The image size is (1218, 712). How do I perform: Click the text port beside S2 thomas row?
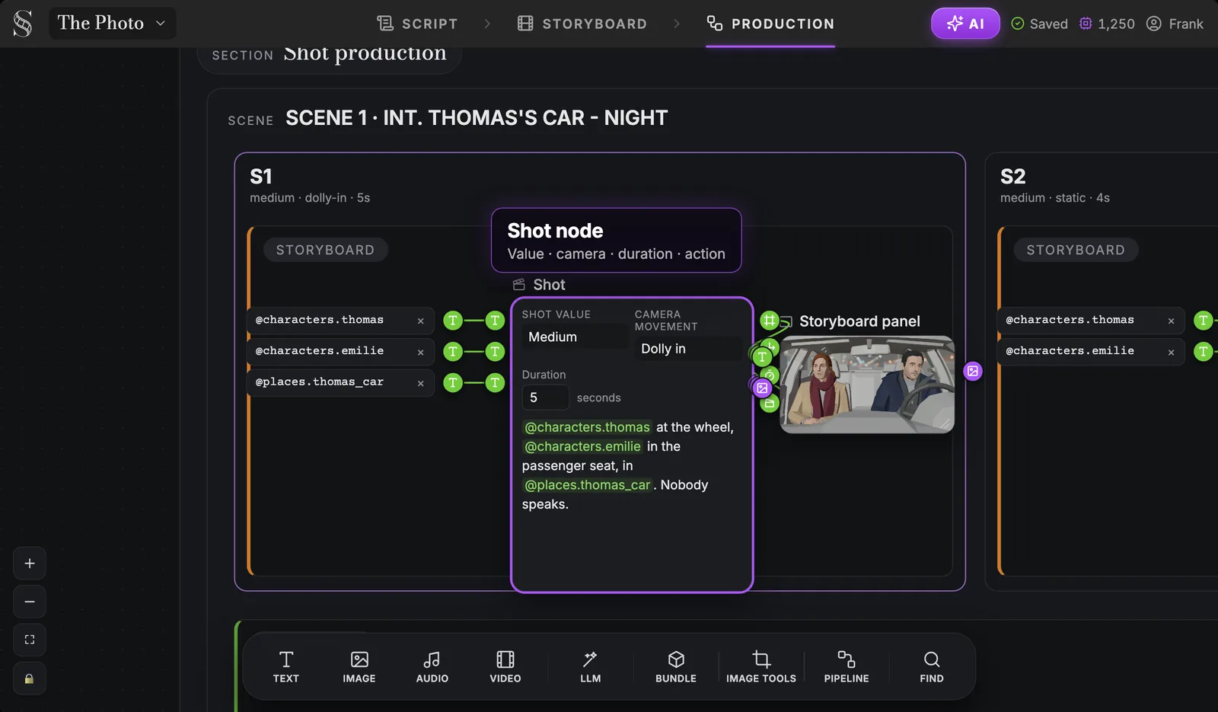click(x=1203, y=321)
